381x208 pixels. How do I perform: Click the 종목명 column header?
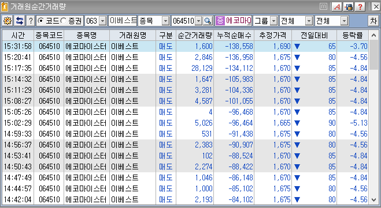point(87,35)
